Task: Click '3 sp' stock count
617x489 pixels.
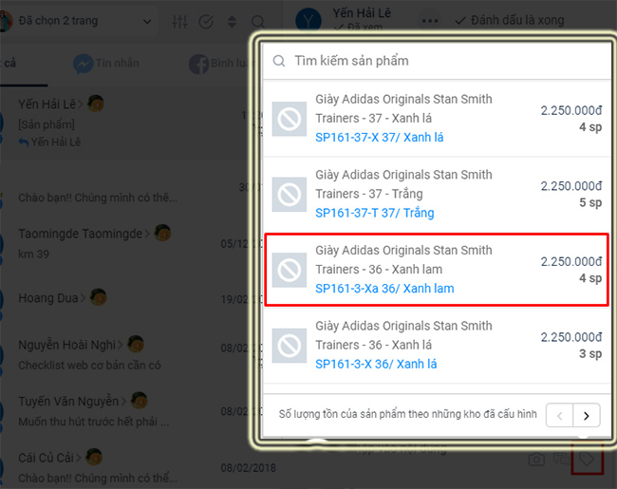Action: (590, 354)
